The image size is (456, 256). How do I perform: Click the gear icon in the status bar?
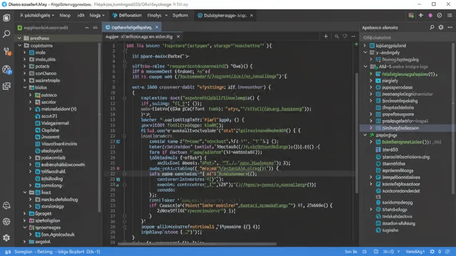click(432, 251)
